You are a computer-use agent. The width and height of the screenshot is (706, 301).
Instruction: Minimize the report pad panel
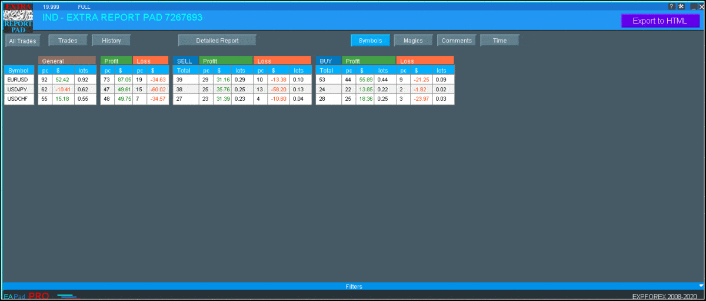[x=693, y=6]
